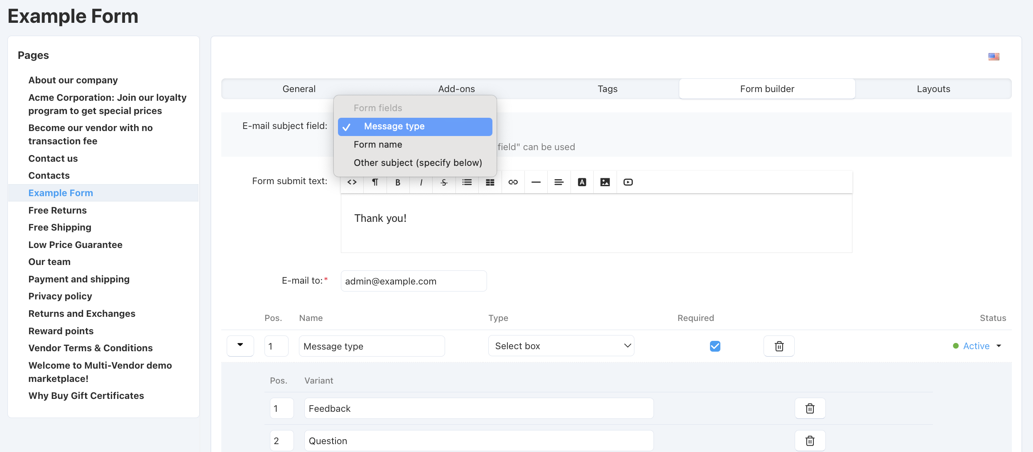Switch to the General tab
The height and width of the screenshot is (452, 1033).
tap(299, 89)
